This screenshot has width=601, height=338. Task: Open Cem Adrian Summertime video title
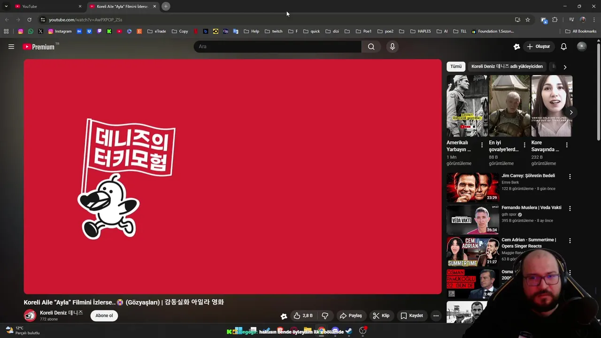tap(529, 243)
